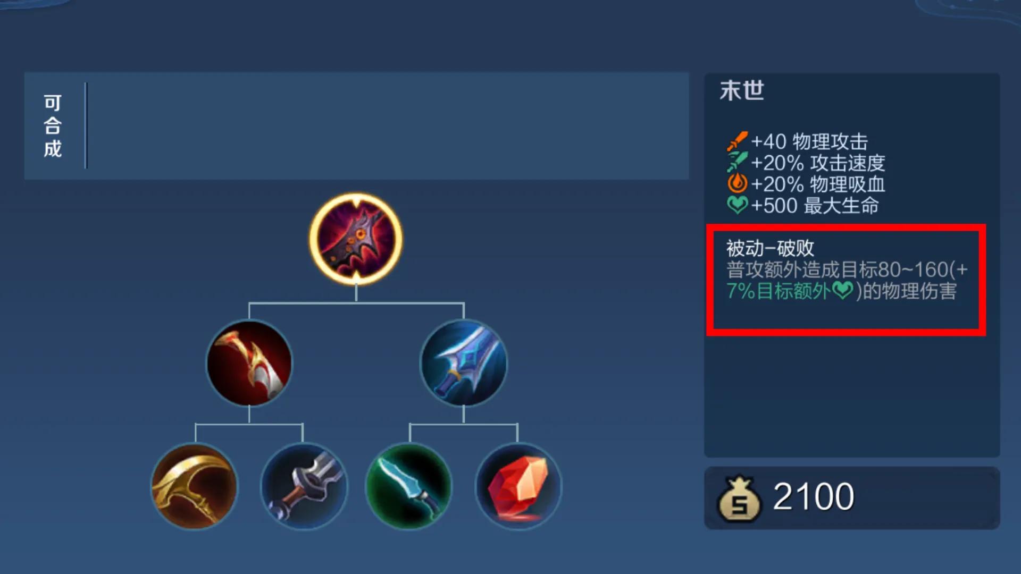This screenshot has width=1021, height=574.
Task: Select the teal blade base item
Action: (408, 486)
